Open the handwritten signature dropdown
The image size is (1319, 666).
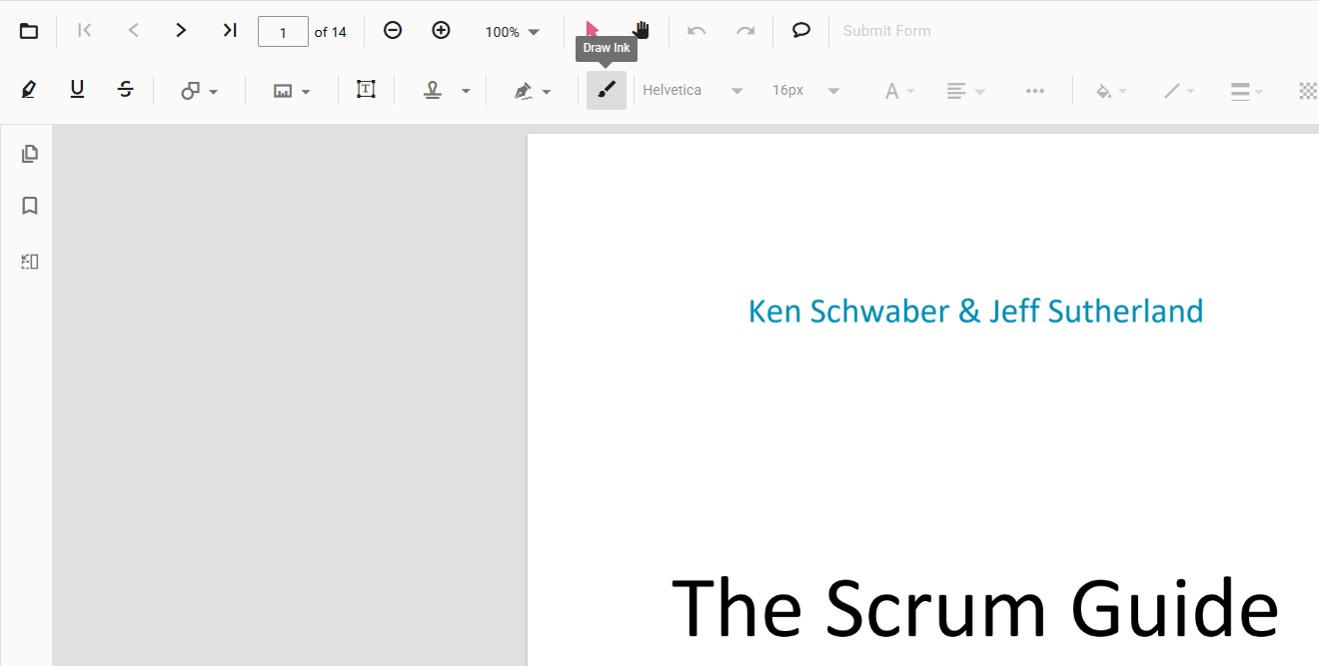point(532,91)
